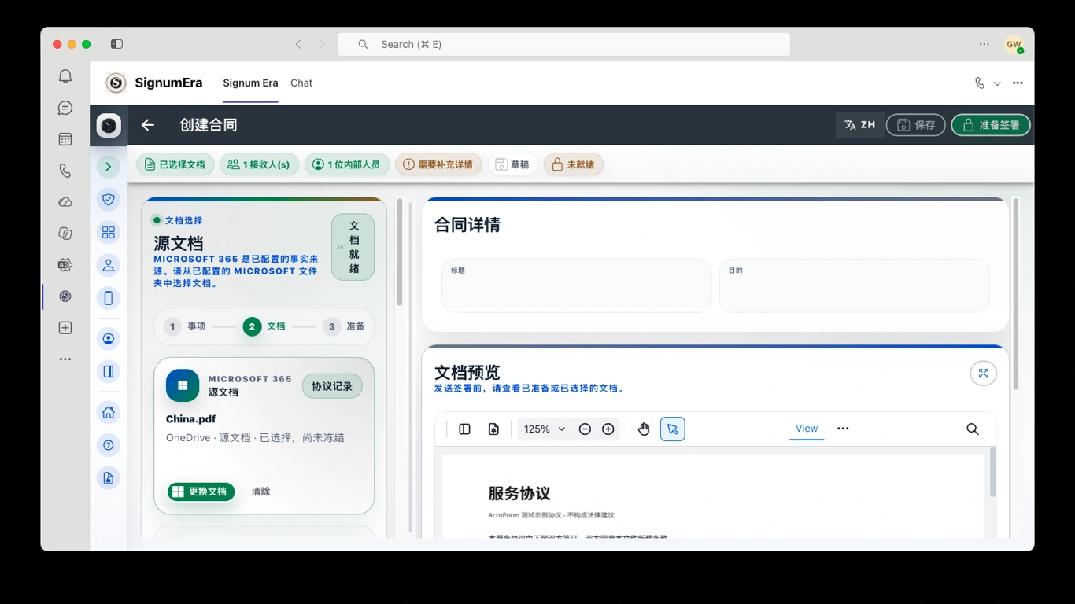Zoom in with the plus button
1075x604 pixels.
(608, 429)
